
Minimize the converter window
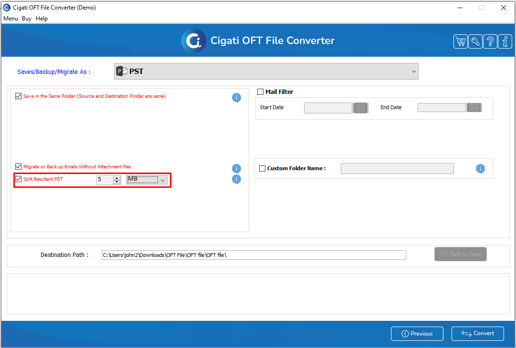point(460,8)
